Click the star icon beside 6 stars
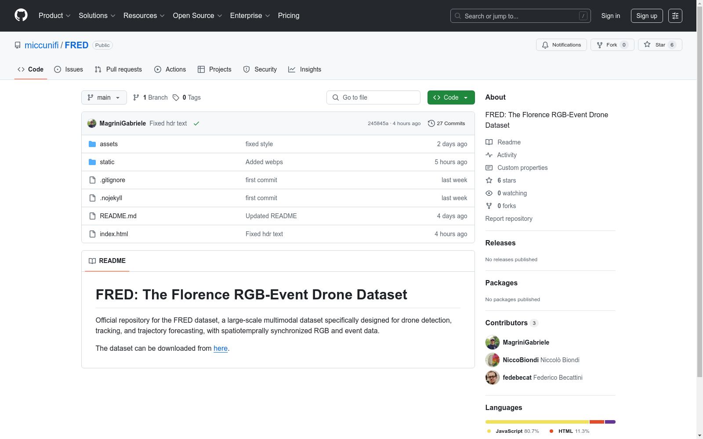 click(x=489, y=180)
